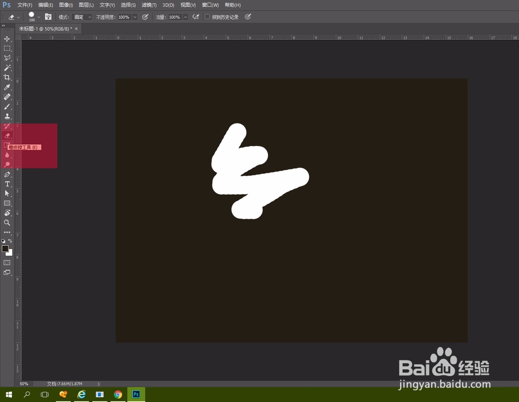Screen dimensions: 519x402
Task: Select the Eraser tool in the toolbox
Action: point(7,136)
